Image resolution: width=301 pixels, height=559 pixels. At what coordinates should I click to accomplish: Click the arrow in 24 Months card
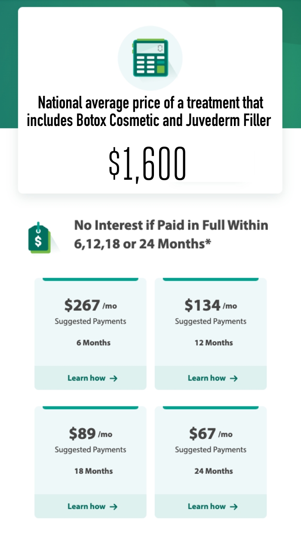[x=234, y=507]
